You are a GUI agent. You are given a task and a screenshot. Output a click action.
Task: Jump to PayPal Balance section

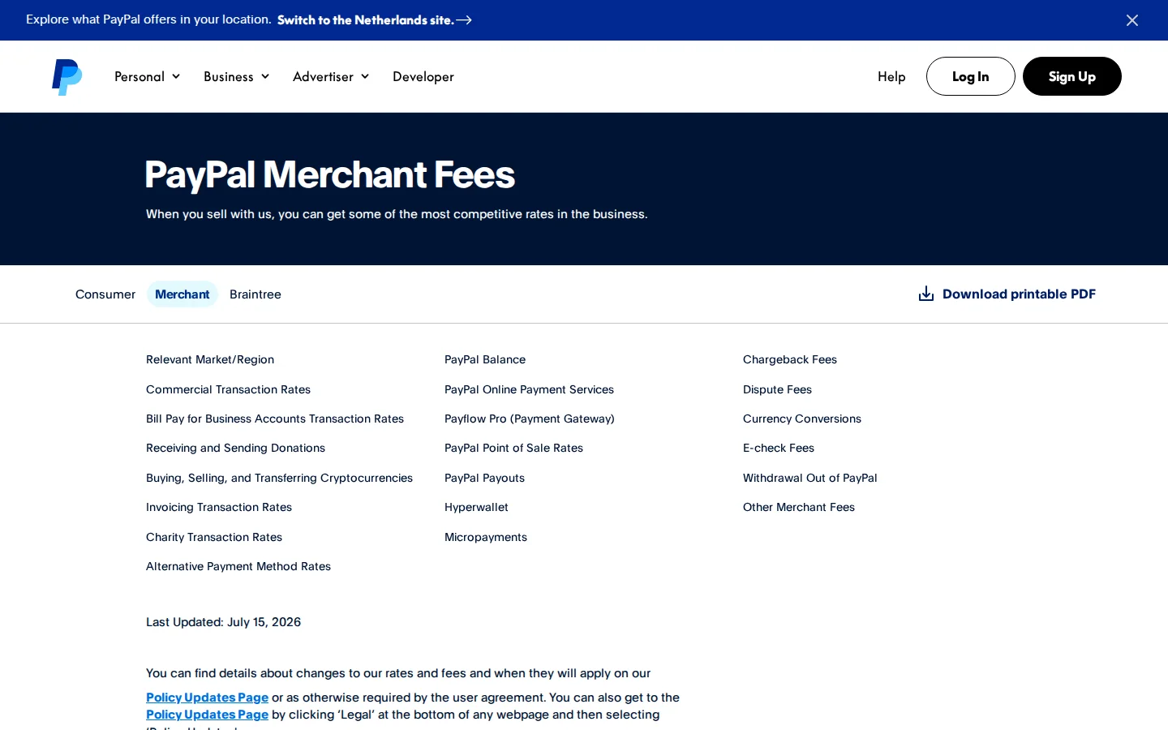[x=485, y=359]
